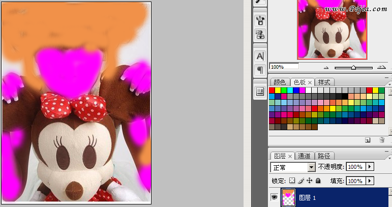Collapse the Swatches panel group via minimize dash
392x207 pixels.
point(386,78)
